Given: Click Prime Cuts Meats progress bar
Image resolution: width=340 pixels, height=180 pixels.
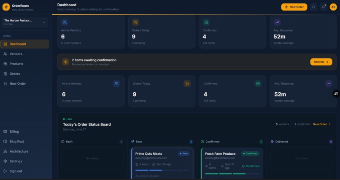Looking at the screenshot, I should click(x=162, y=170).
